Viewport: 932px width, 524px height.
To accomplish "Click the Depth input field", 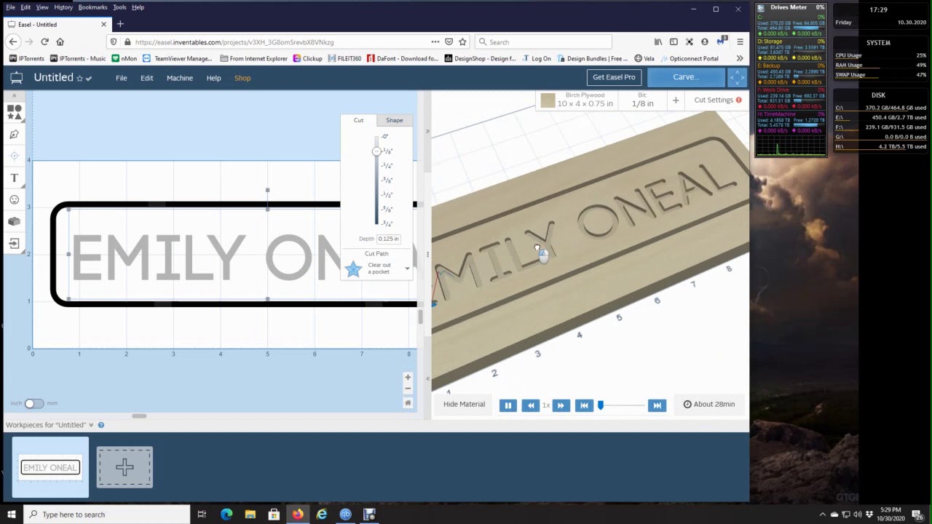I will click(x=389, y=239).
